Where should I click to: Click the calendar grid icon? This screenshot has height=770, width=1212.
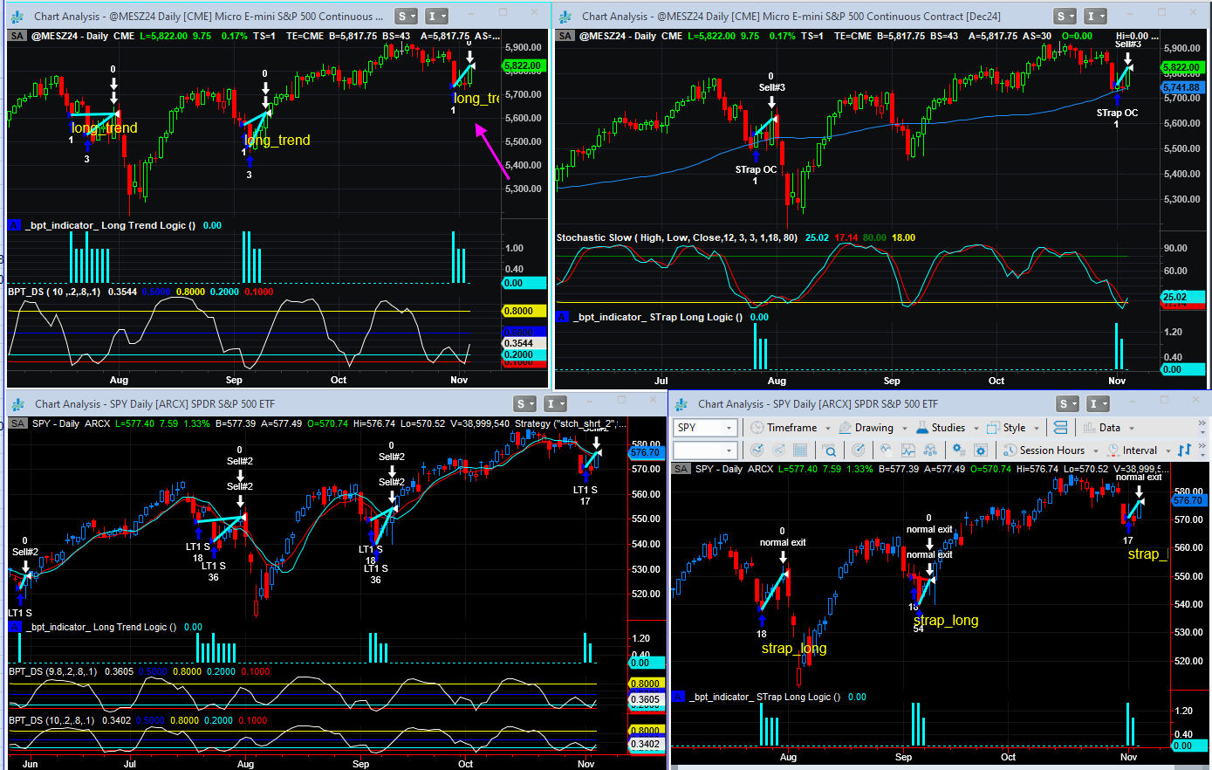(x=799, y=450)
